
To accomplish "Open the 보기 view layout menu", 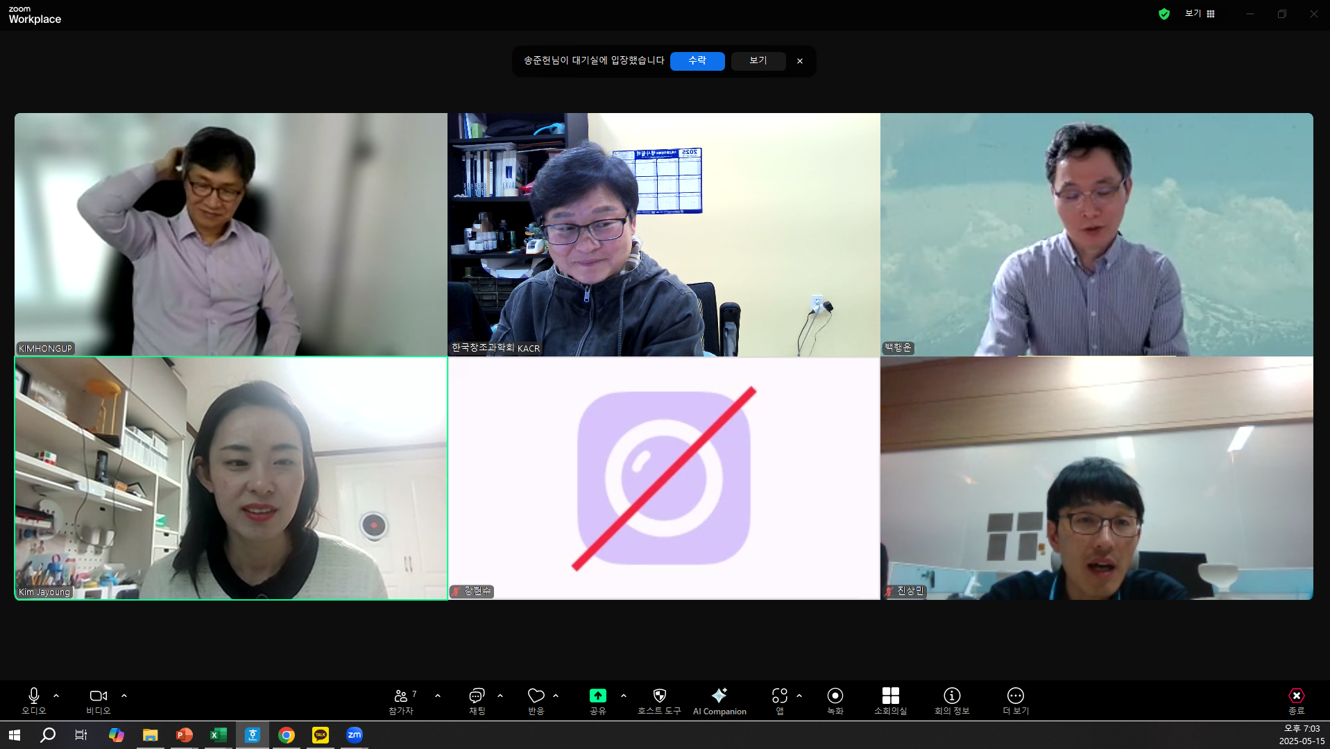I will [x=1200, y=14].
